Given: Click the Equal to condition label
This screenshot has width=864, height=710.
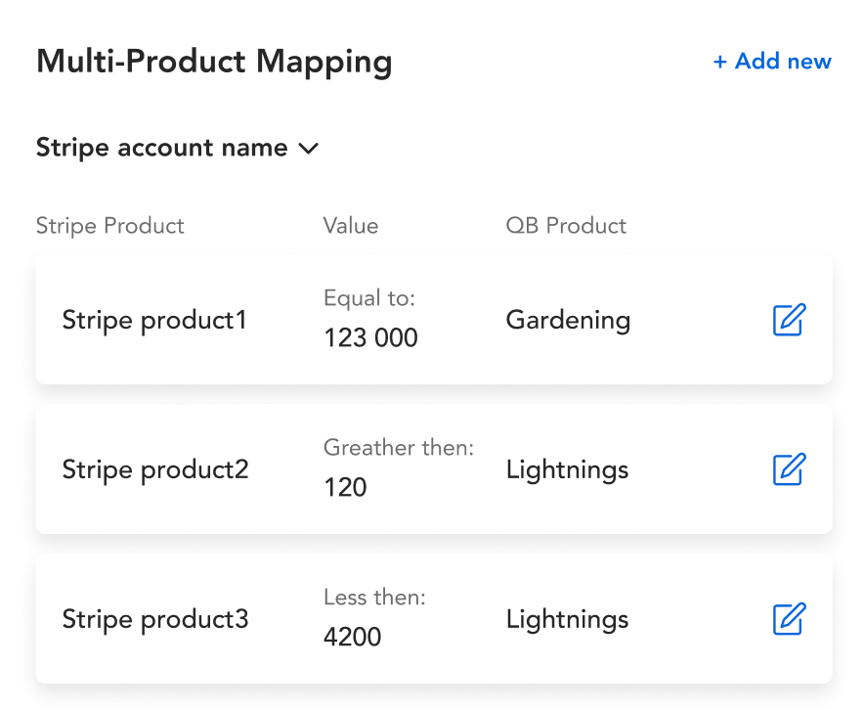Looking at the screenshot, I should click(x=369, y=298).
